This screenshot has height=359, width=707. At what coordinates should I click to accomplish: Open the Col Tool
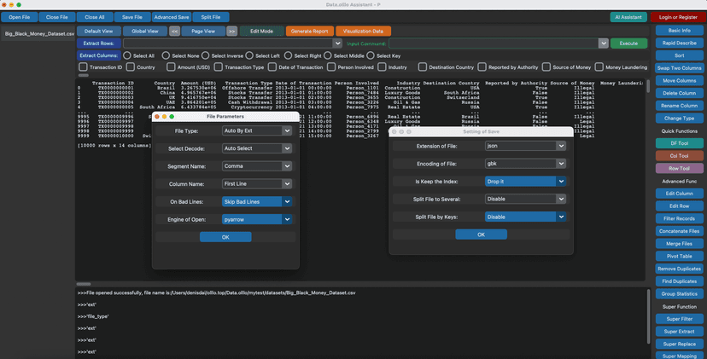click(679, 156)
